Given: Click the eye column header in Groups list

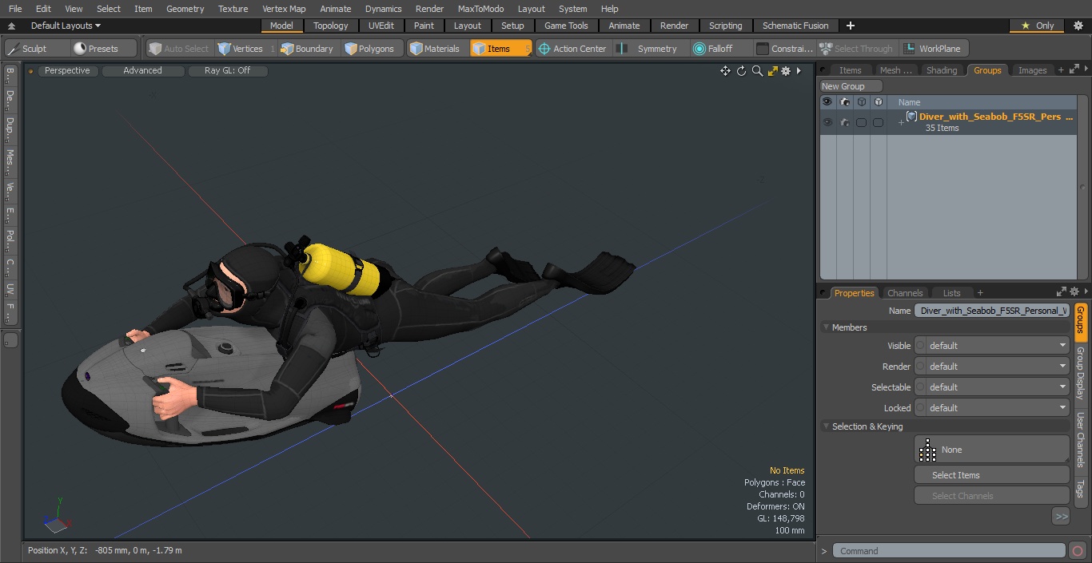Looking at the screenshot, I should pyautogui.click(x=827, y=102).
